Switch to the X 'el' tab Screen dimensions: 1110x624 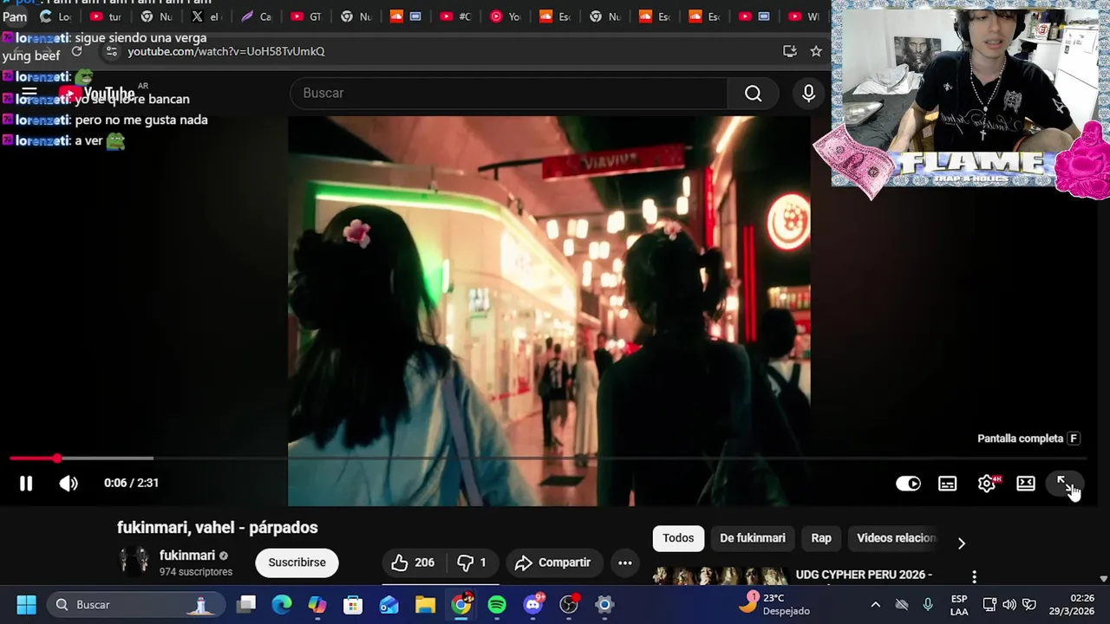(206, 16)
